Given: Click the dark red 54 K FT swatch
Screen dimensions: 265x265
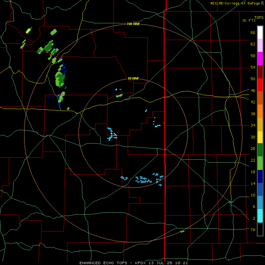Looking at the screenshot, I should pos(260,72).
